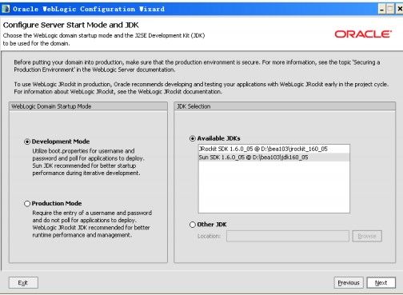Click the Browse button for JDK location
This screenshot has width=403, height=295.
(x=367, y=236)
